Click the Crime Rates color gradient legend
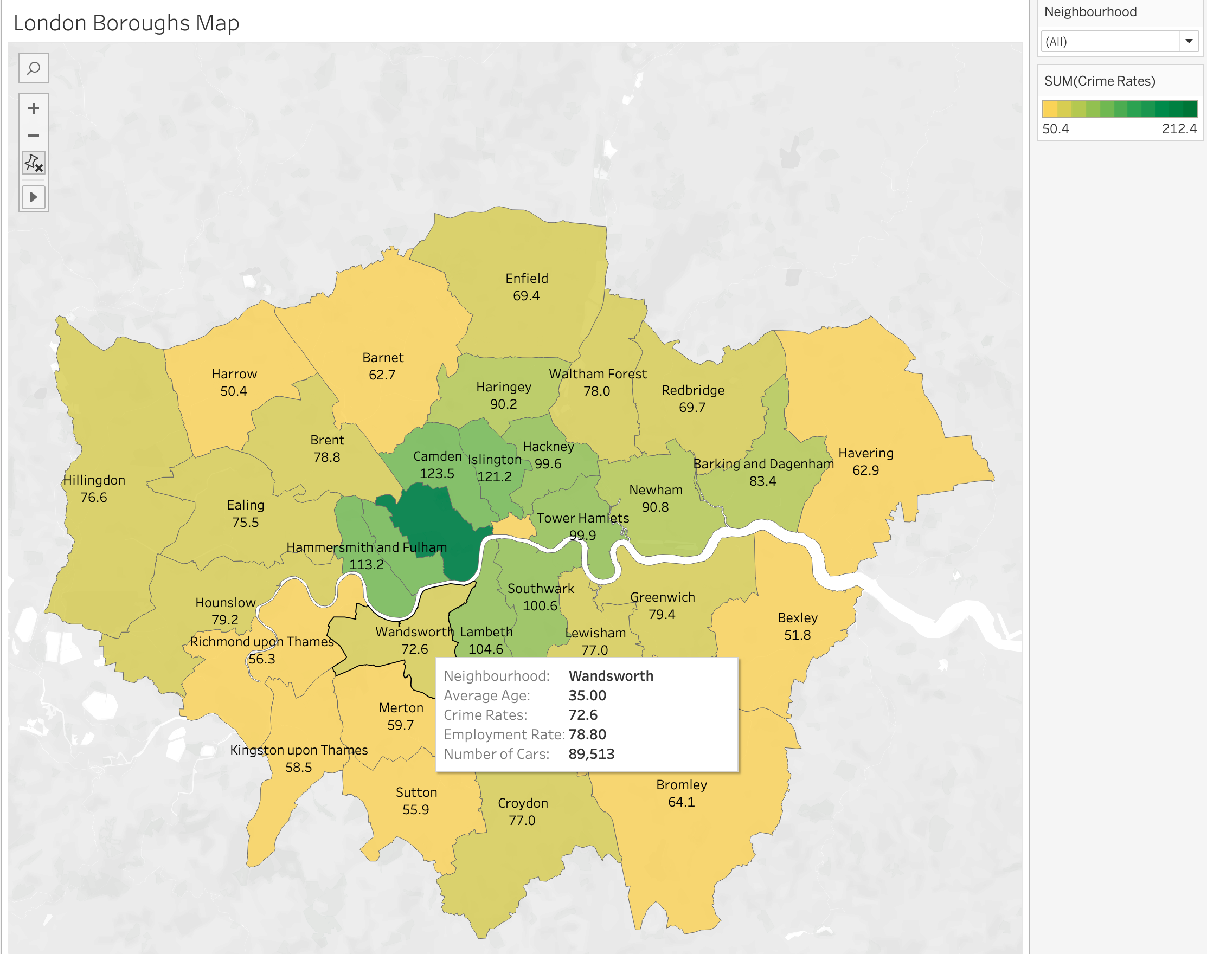The height and width of the screenshot is (954, 1207). click(x=1119, y=108)
